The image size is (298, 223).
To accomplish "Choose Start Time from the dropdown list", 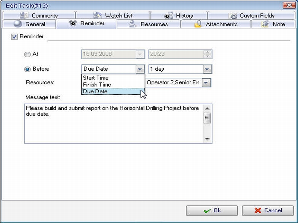I will (113, 78).
